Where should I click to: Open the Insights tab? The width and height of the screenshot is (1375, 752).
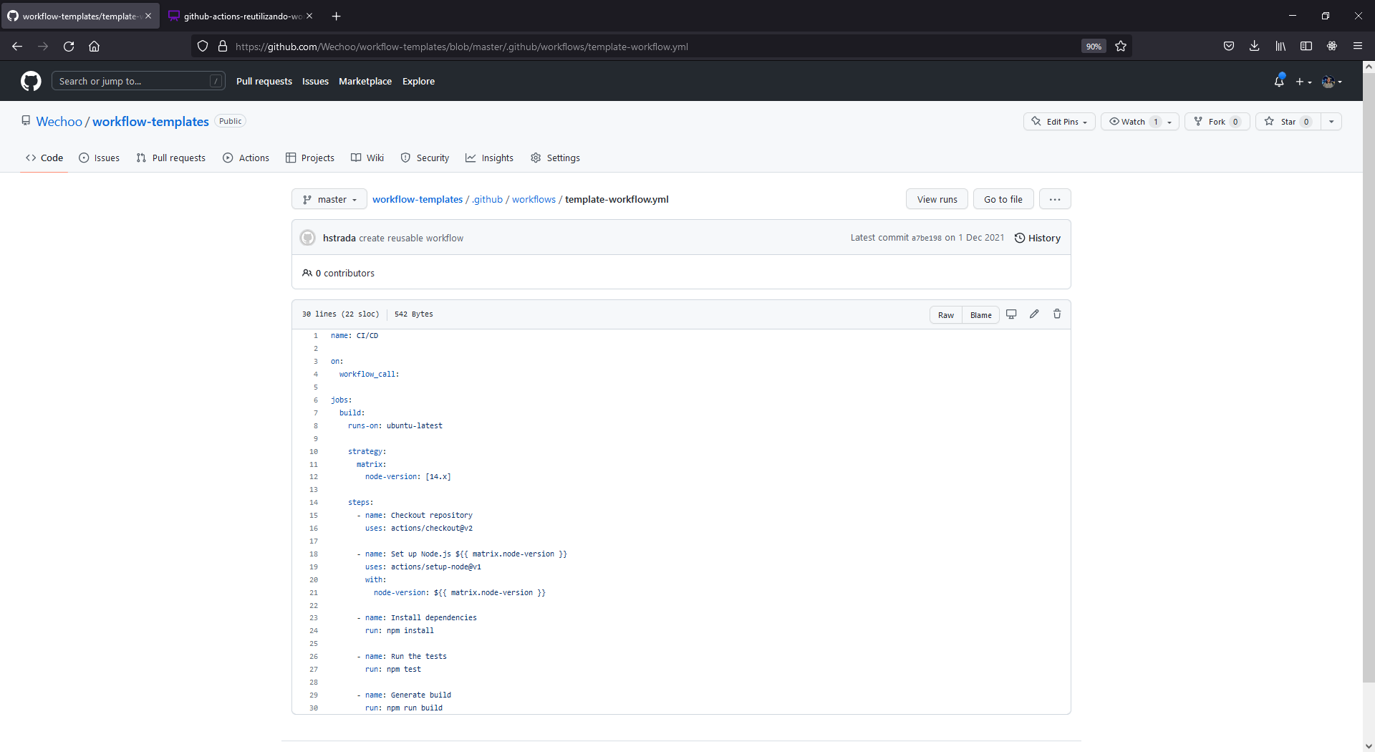[489, 158]
